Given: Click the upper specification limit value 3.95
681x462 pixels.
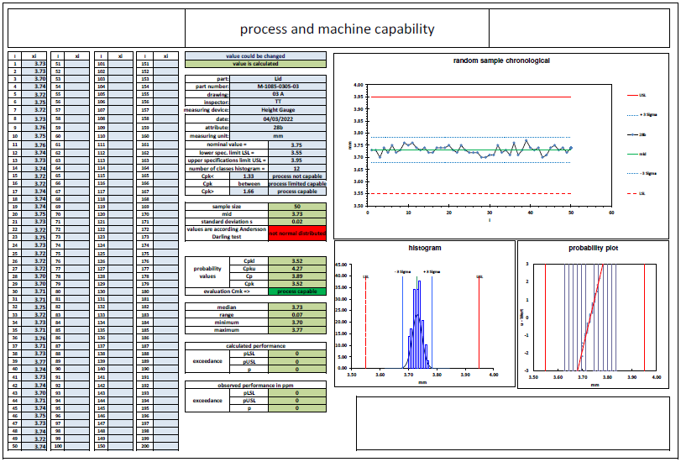Looking at the screenshot, I should coord(297,160).
